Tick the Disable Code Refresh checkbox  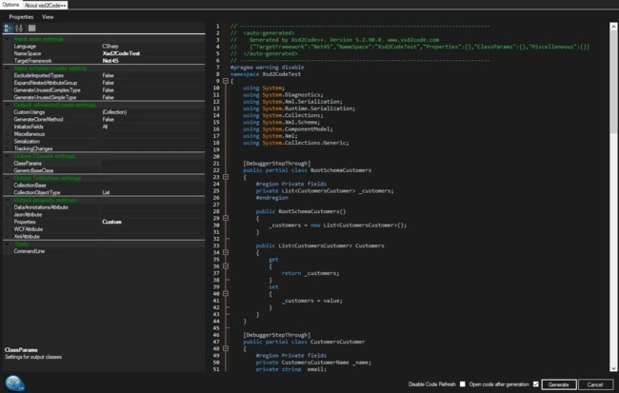click(462, 383)
